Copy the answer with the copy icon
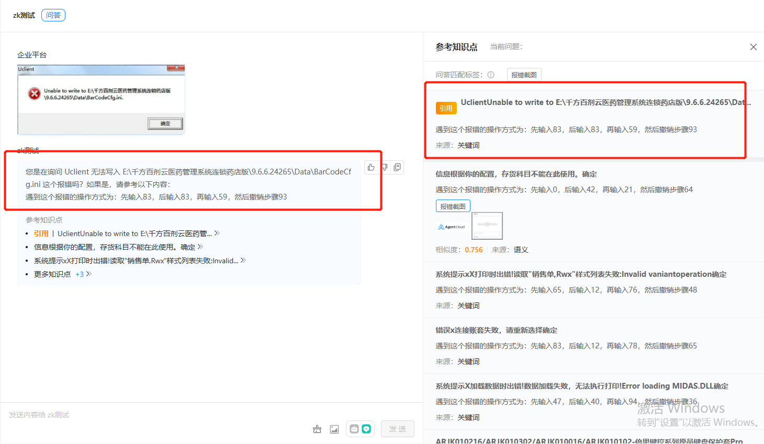 pyautogui.click(x=397, y=167)
